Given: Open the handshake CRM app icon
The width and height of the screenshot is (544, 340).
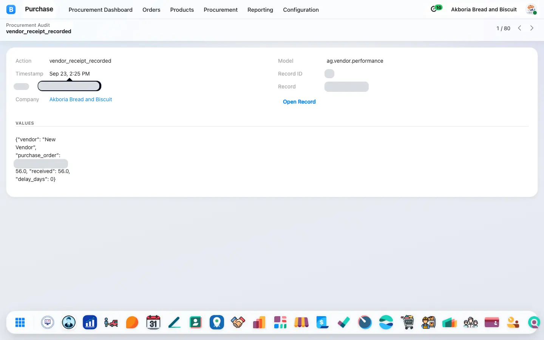Looking at the screenshot, I should [238, 322].
